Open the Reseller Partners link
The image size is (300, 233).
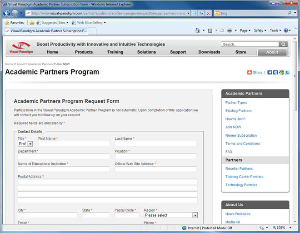(x=239, y=169)
